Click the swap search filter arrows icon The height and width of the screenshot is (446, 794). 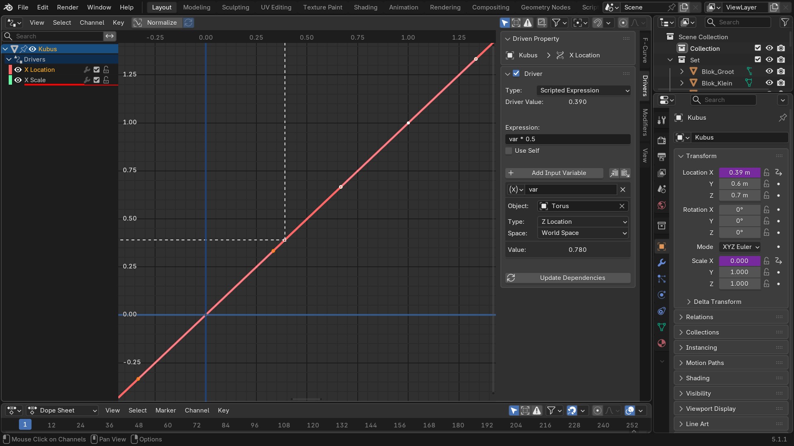pos(110,36)
